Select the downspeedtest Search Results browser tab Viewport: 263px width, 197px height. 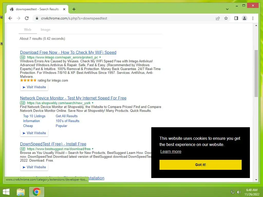(37, 9)
